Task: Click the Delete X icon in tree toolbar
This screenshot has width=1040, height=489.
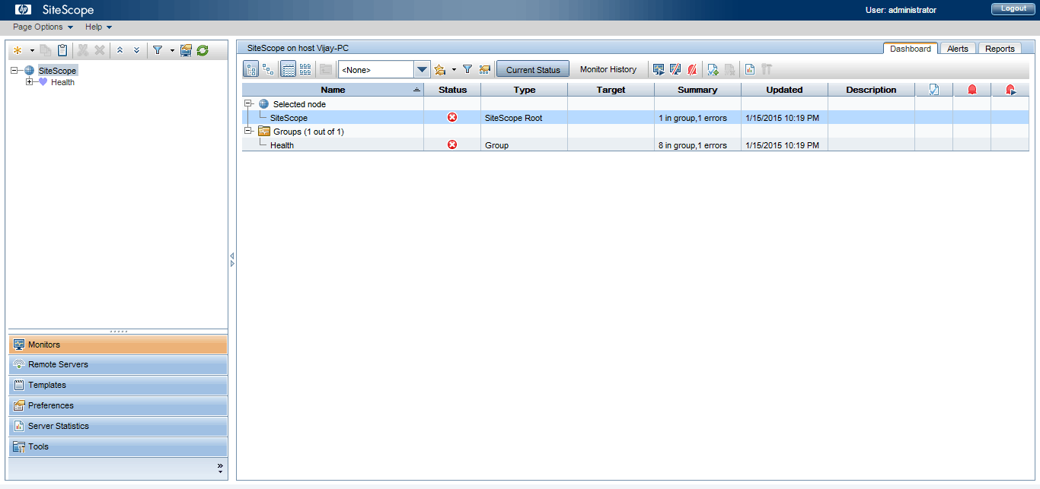Action: (100, 50)
